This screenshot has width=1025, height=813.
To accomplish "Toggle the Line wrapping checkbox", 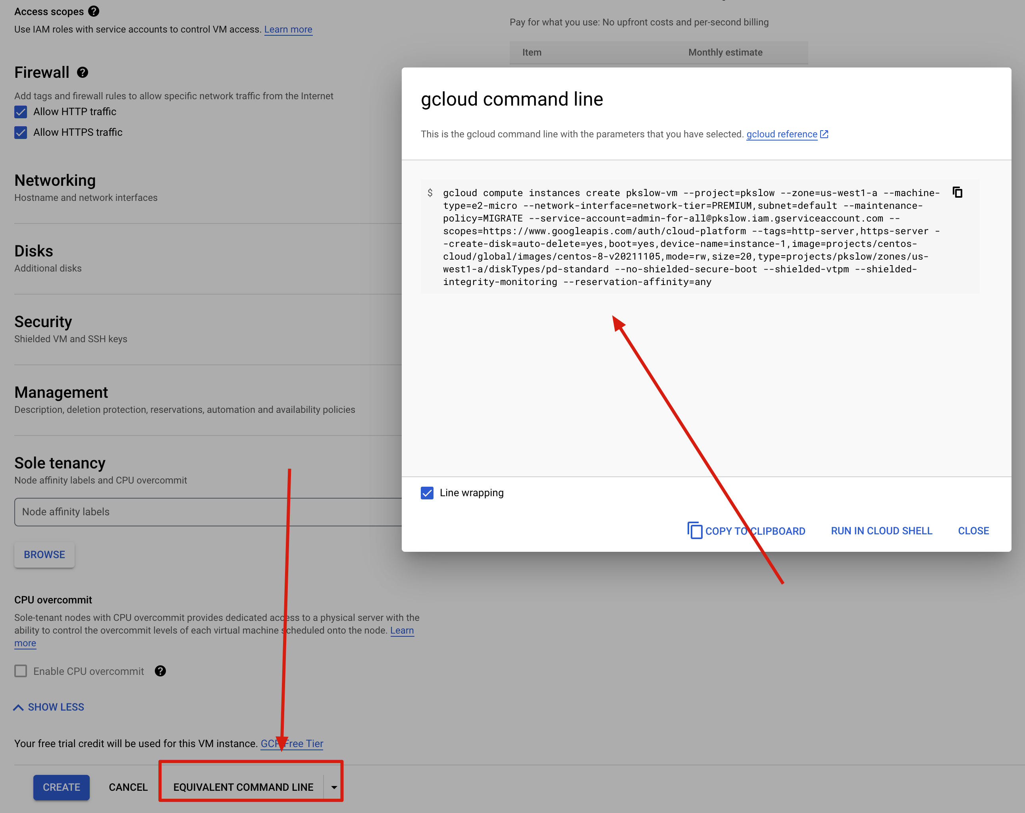I will pyautogui.click(x=428, y=493).
